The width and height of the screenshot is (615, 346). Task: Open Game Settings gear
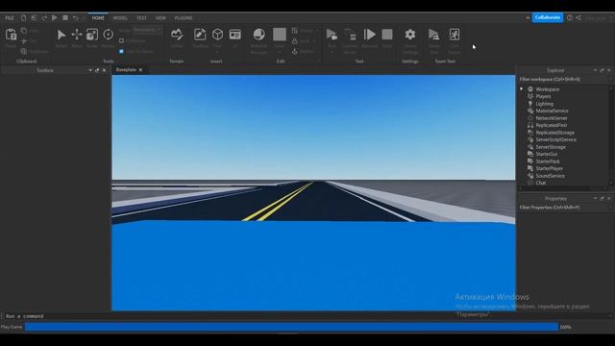tap(410, 35)
